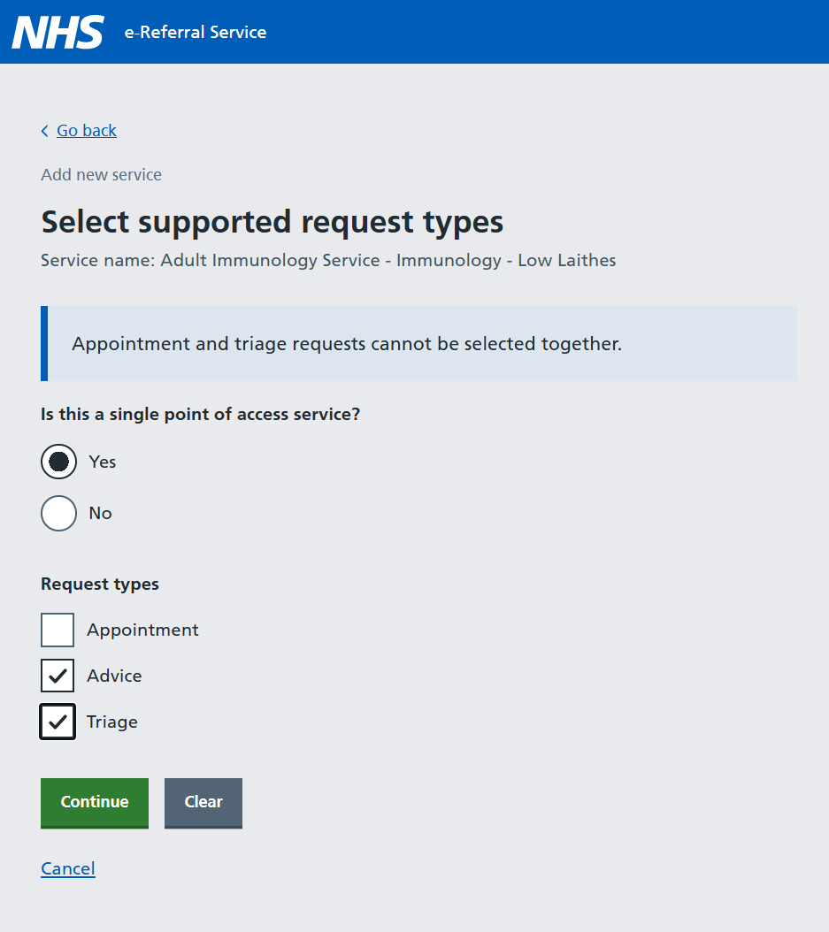This screenshot has width=829, height=932.
Task: Click the Go back link
Action: tap(86, 130)
